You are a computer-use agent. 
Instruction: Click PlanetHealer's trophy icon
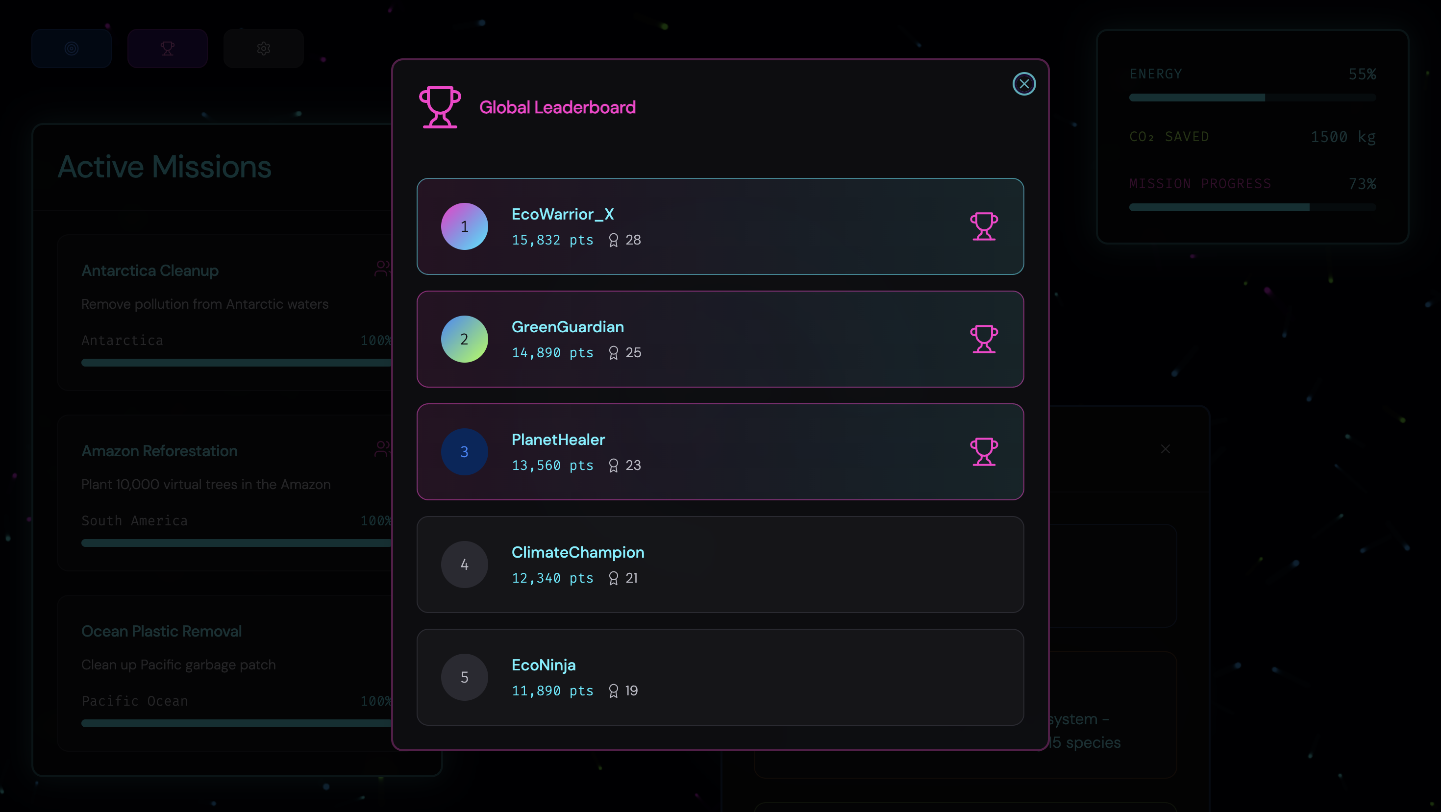coord(983,452)
